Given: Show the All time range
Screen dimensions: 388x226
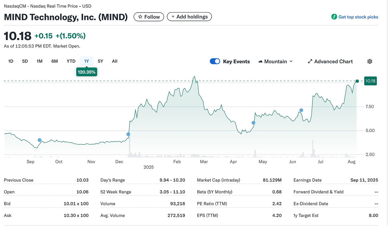Looking at the screenshot, I should (115, 61).
